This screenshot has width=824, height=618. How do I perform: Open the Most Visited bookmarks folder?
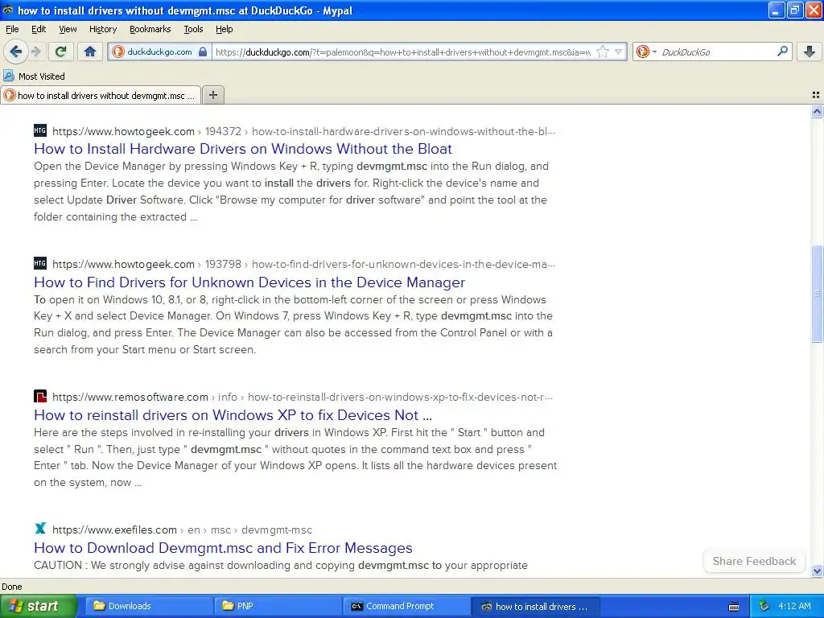tap(34, 76)
